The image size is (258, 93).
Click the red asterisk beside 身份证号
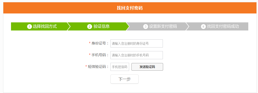pos(90,43)
